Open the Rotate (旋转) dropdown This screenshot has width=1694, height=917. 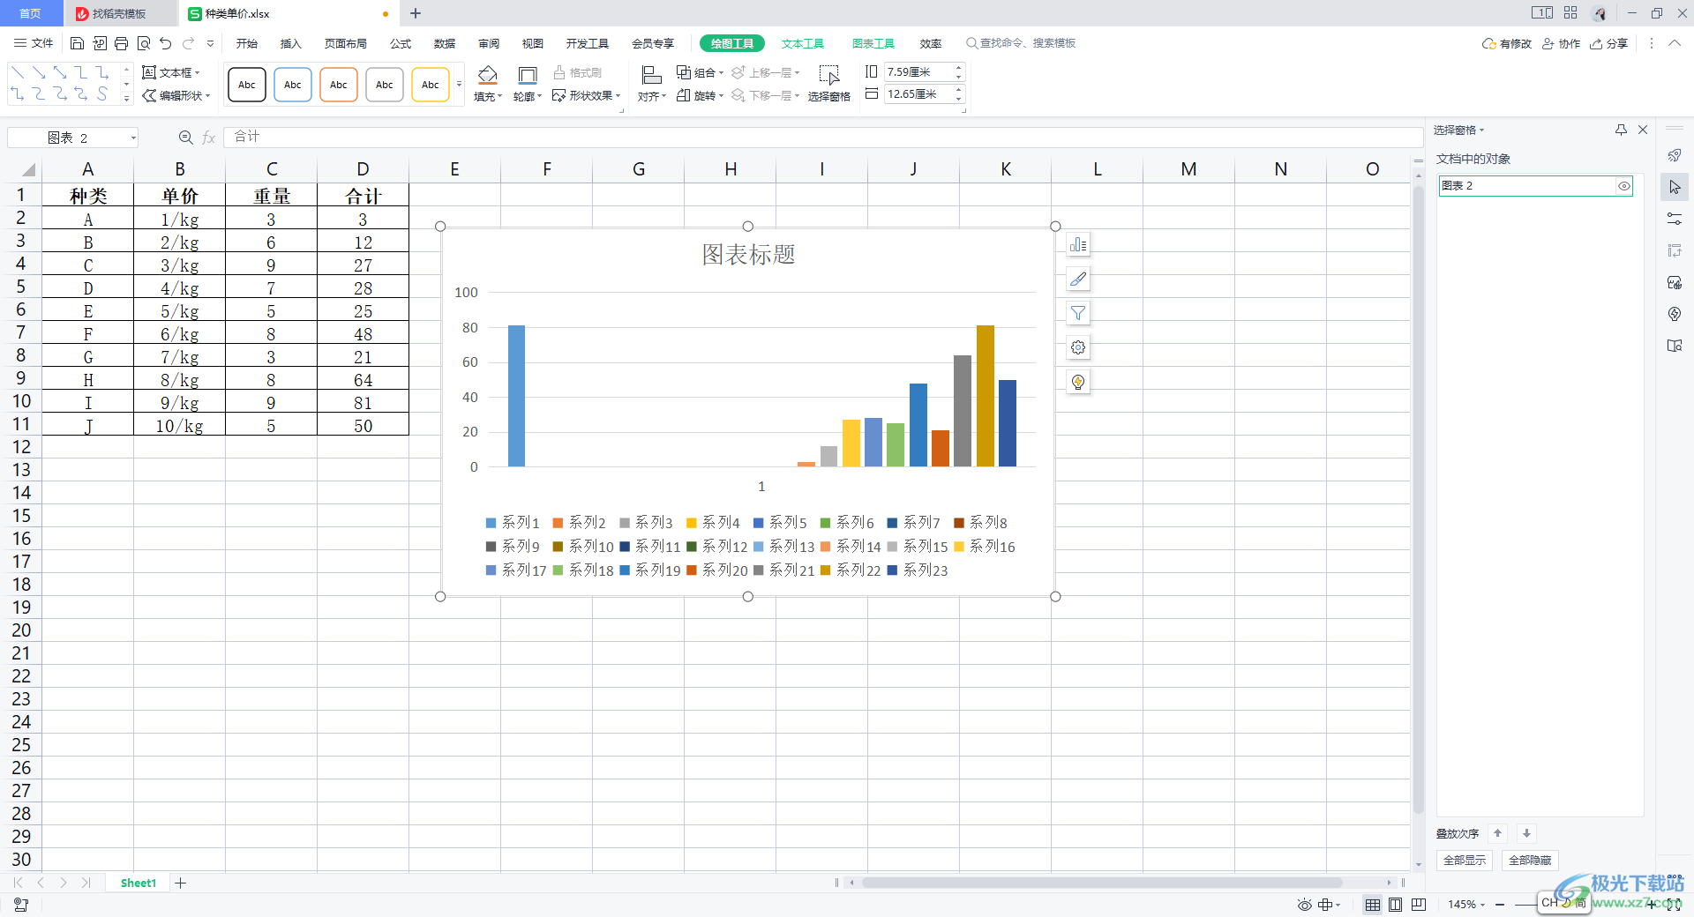pyautogui.click(x=700, y=95)
